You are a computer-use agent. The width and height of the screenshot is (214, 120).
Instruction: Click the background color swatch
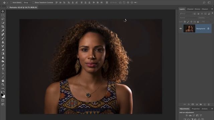click(4, 96)
